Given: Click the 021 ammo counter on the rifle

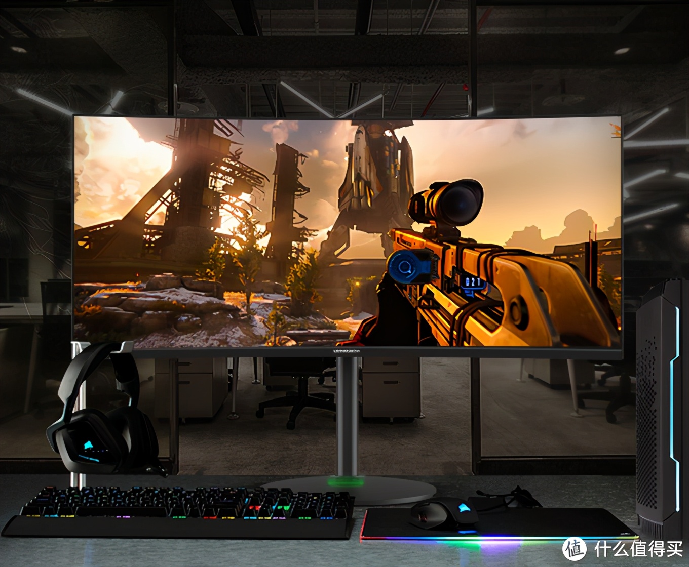Looking at the screenshot, I should (472, 282).
